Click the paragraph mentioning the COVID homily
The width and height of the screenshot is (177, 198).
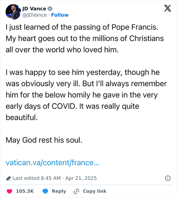tap(86, 95)
